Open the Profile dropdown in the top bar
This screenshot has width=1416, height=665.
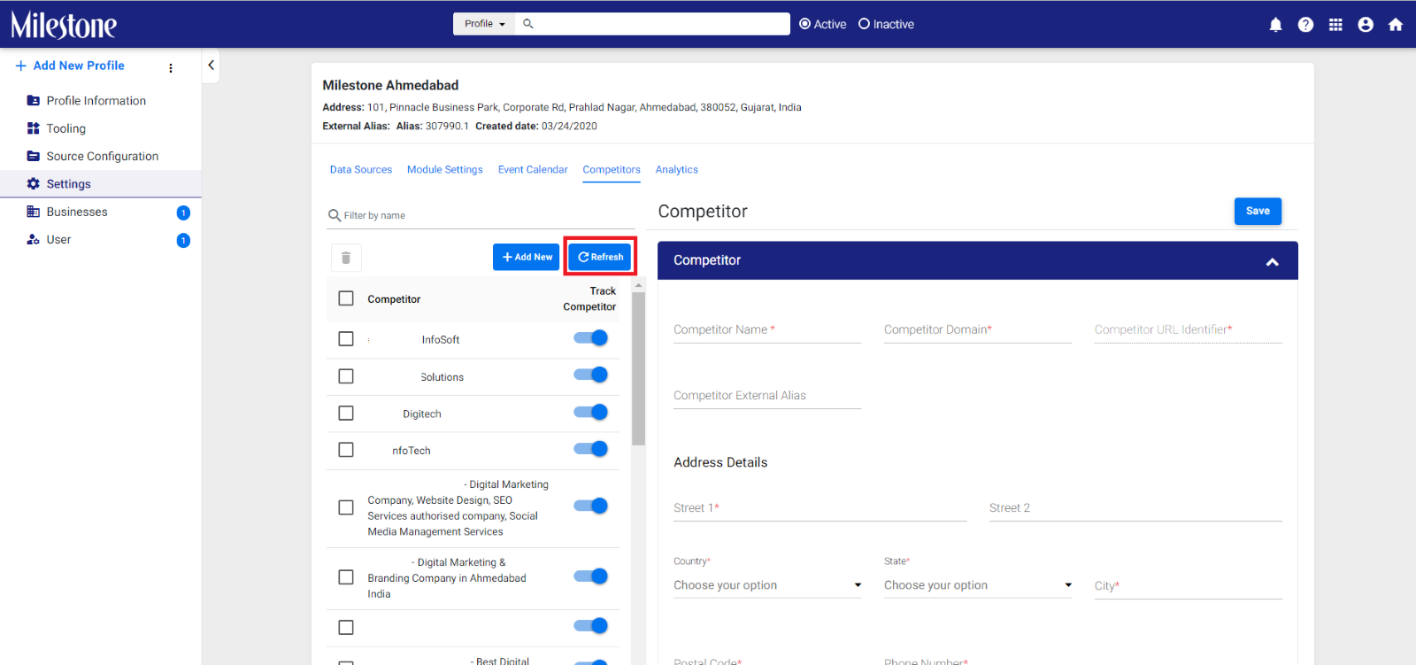click(484, 24)
